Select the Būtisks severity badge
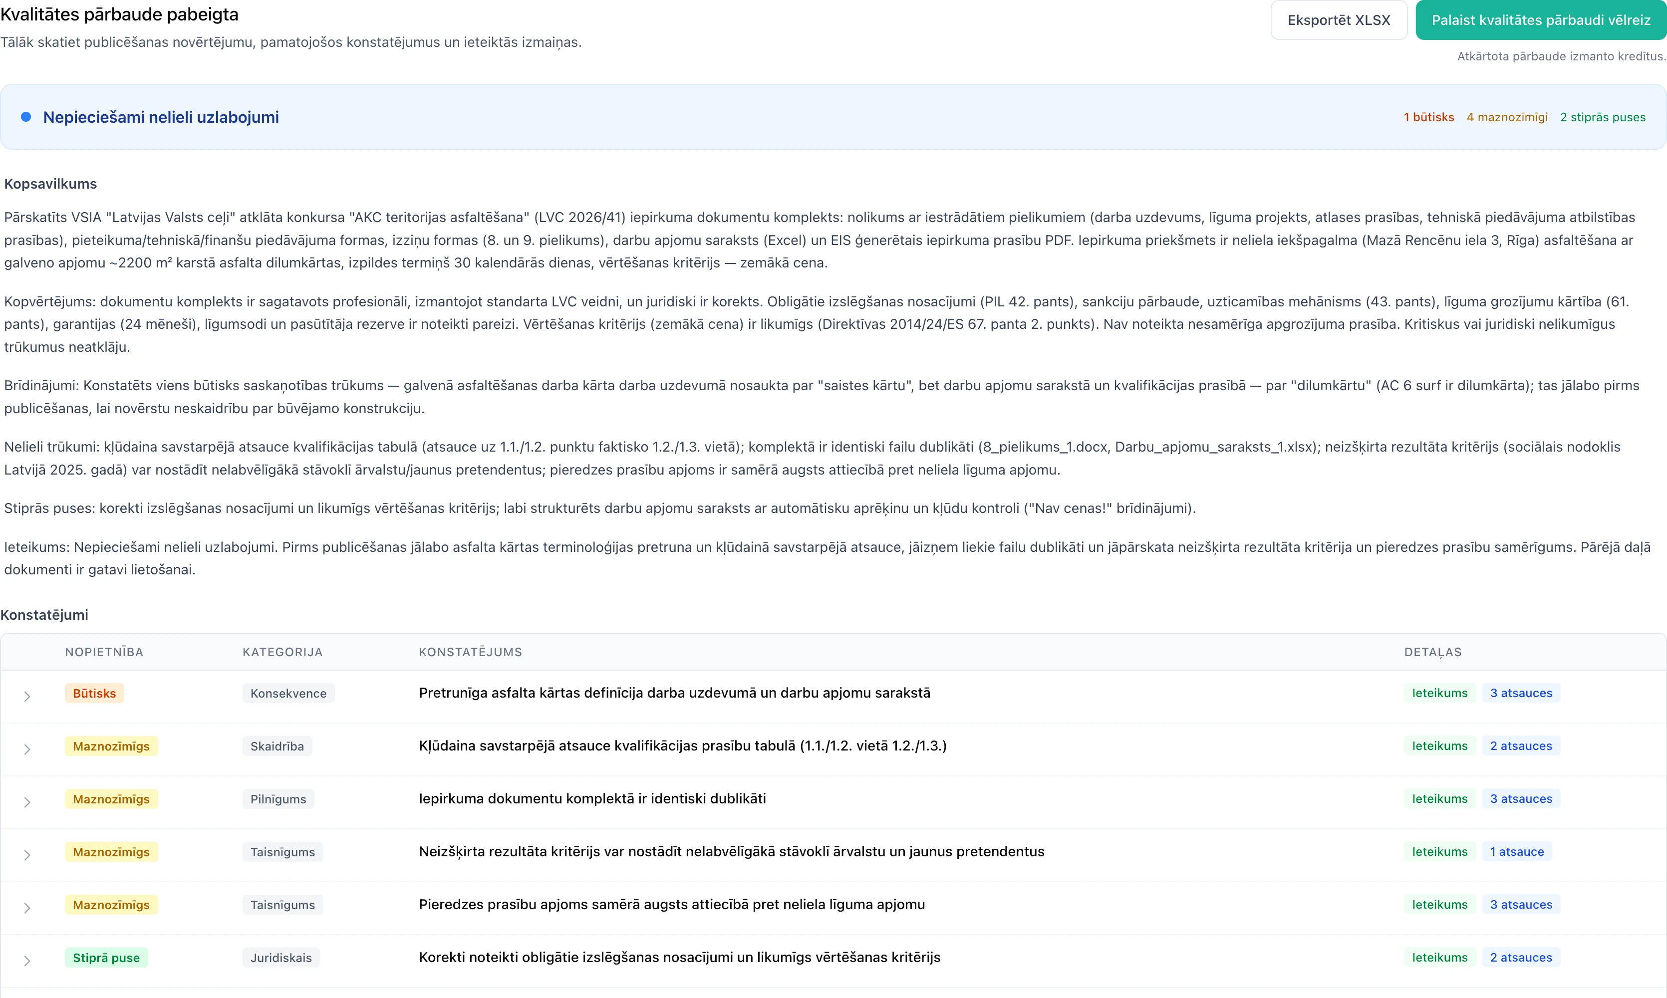Viewport: 1667px width, 998px height. tap(94, 693)
